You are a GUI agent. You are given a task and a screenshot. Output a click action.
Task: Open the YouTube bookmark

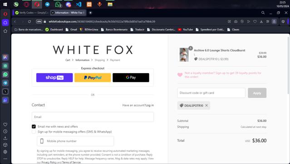pos(186,30)
